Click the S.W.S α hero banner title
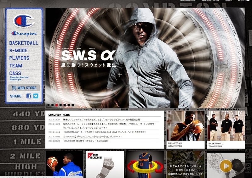Viewport: 252px width, 178px height. [x=89, y=55]
